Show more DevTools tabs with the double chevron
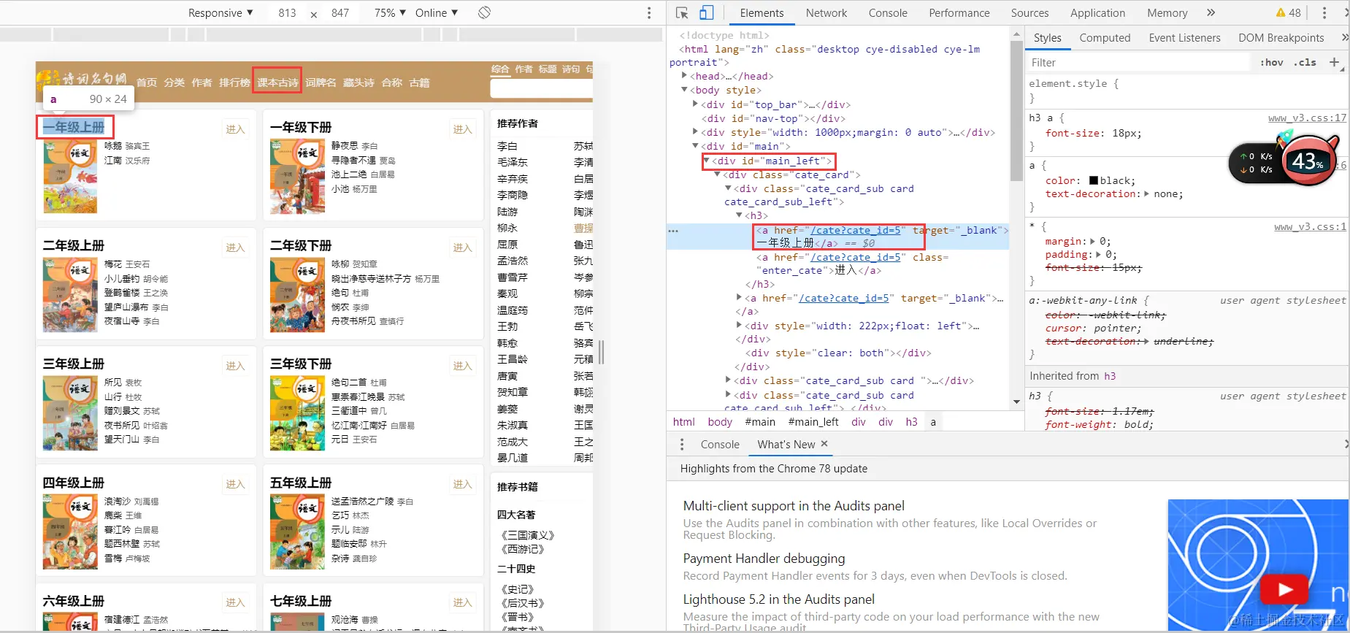The width and height of the screenshot is (1350, 633). pyautogui.click(x=1211, y=12)
